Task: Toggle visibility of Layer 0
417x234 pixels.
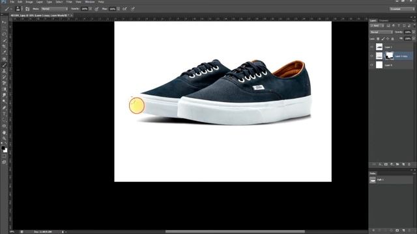Action: 372,65
